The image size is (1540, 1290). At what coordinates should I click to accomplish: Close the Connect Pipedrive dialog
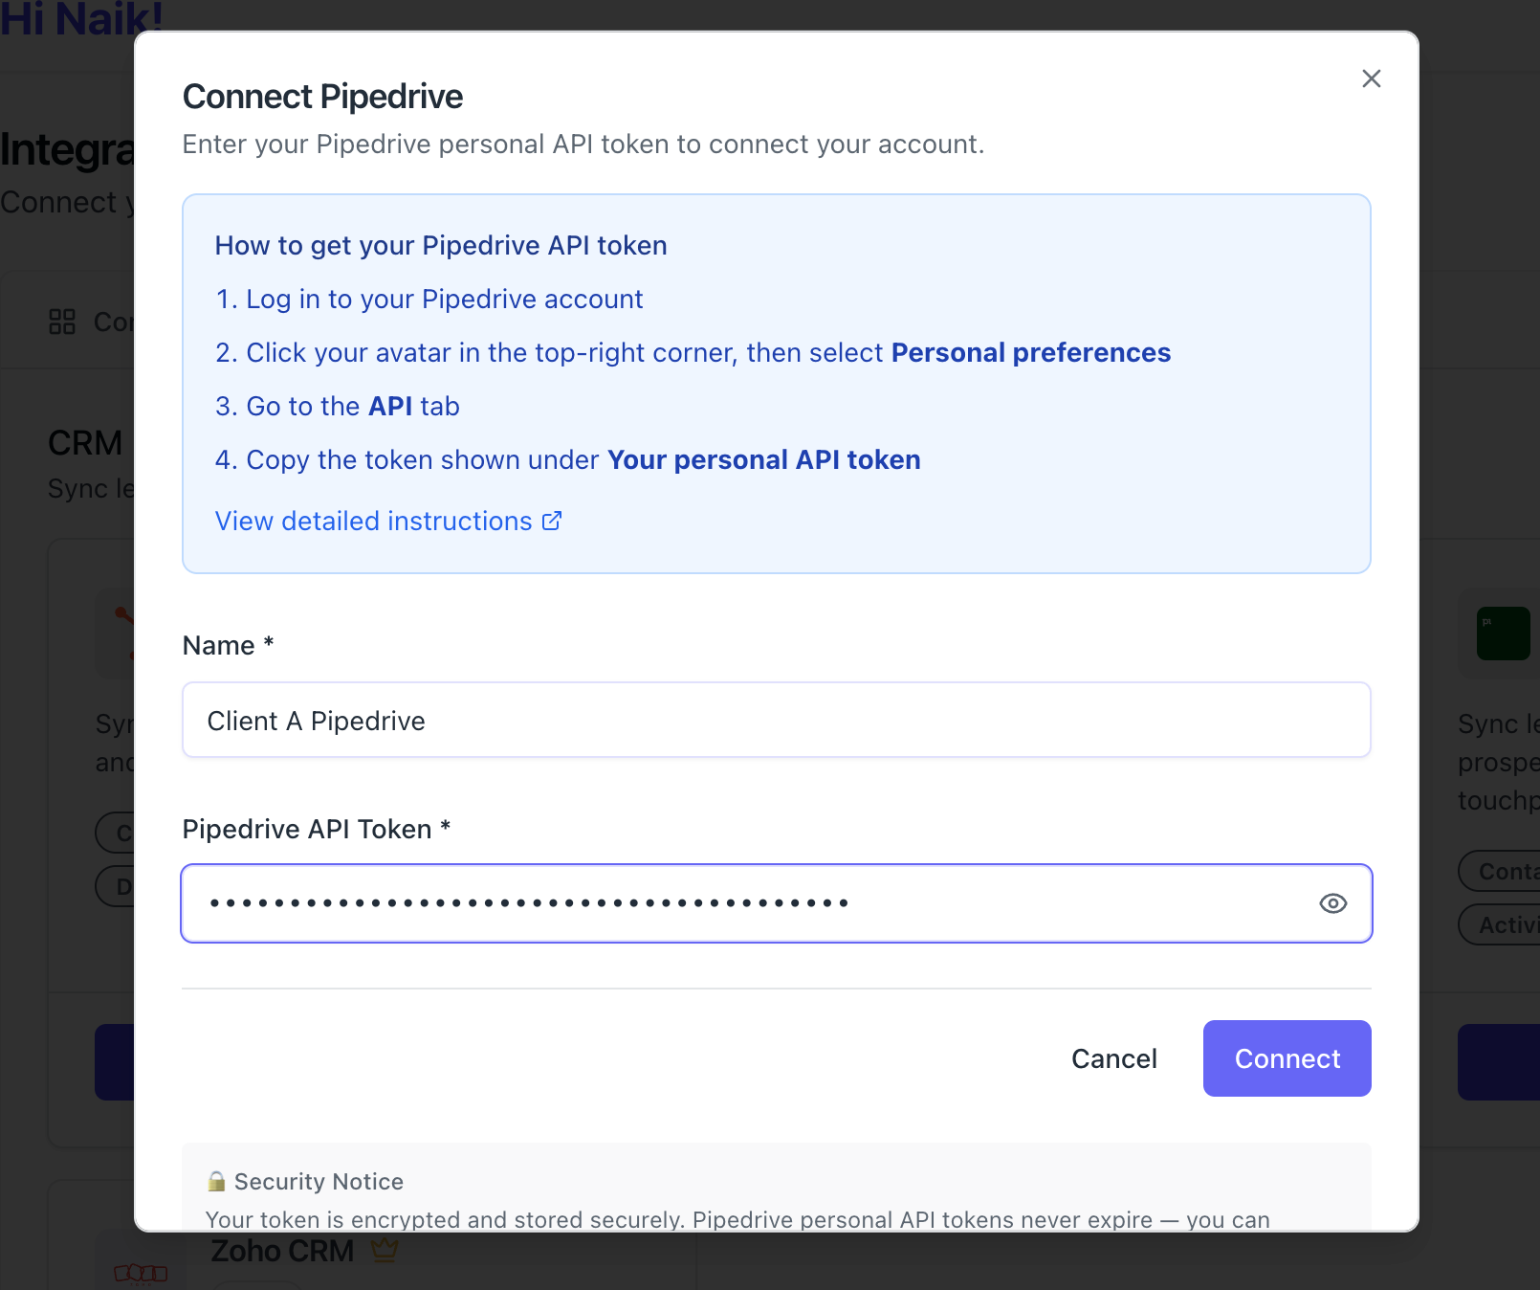[1371, 78]
